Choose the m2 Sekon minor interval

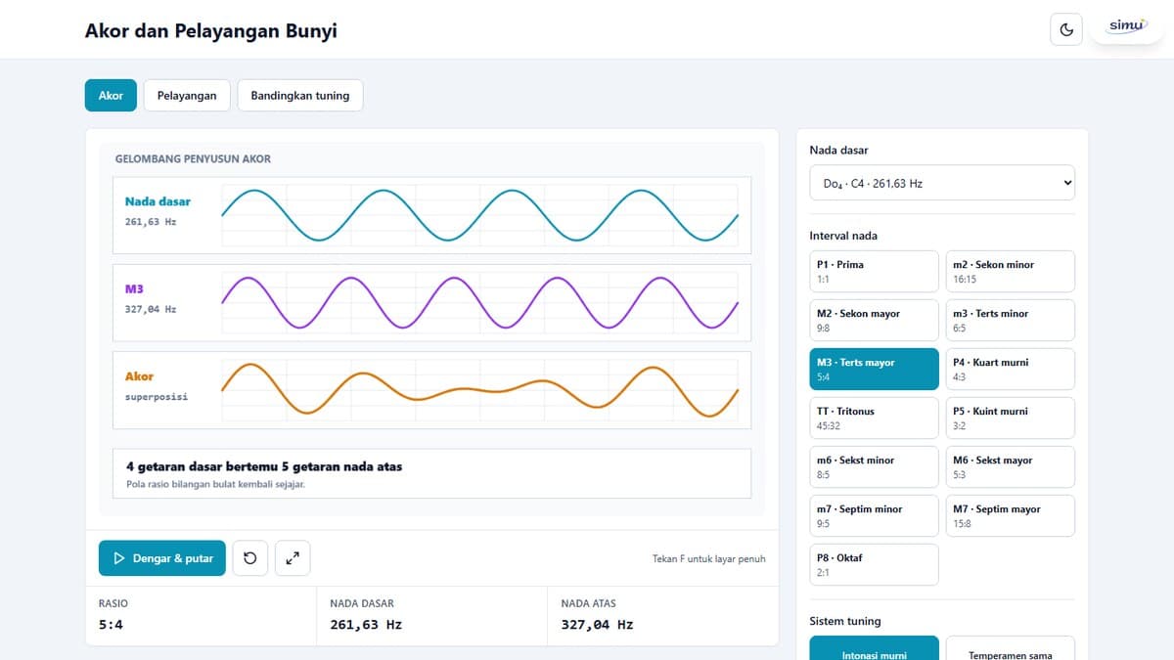1010,271
